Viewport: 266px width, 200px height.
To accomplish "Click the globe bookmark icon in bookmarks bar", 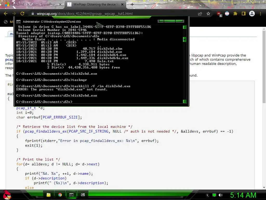I will [6, 22].
